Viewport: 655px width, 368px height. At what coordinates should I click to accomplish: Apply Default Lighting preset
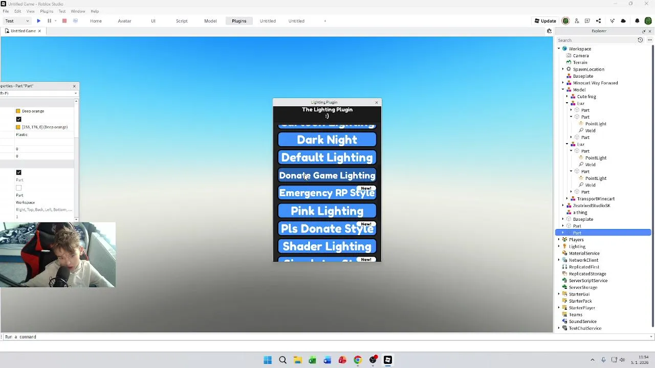point(327,157)
